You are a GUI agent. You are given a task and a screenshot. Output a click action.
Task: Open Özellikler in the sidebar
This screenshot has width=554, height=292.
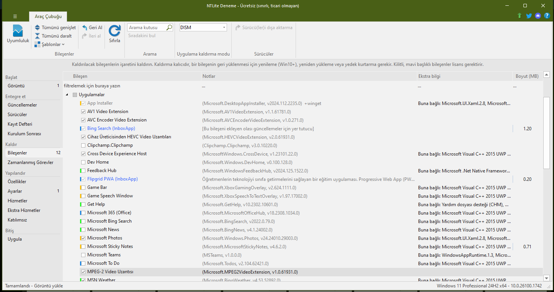[33, 182]
